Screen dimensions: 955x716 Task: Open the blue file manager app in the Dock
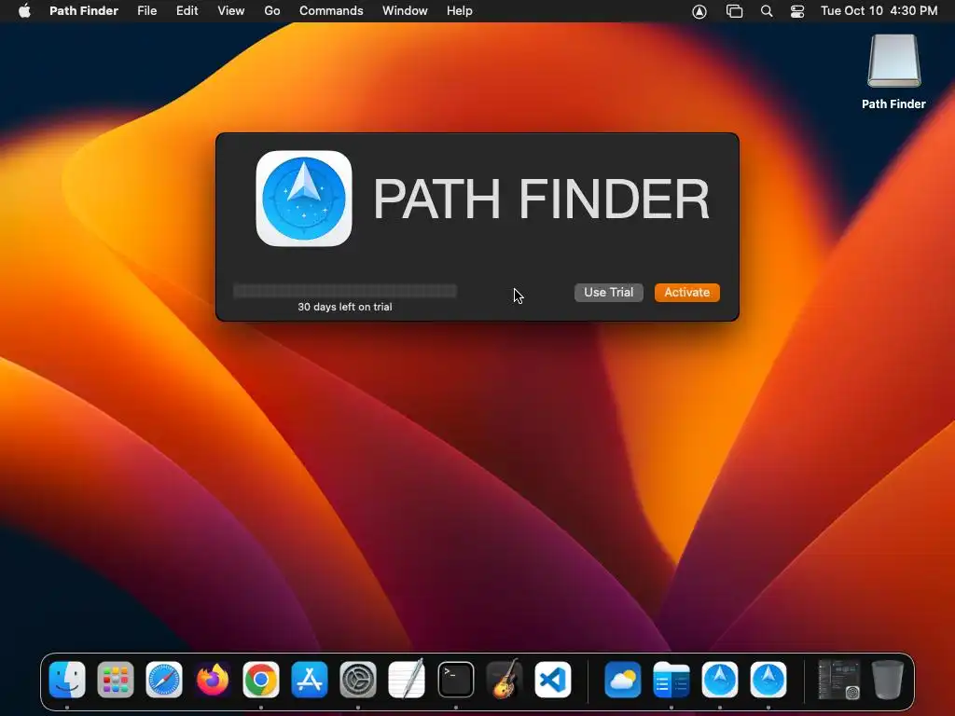tap(671, 680)
